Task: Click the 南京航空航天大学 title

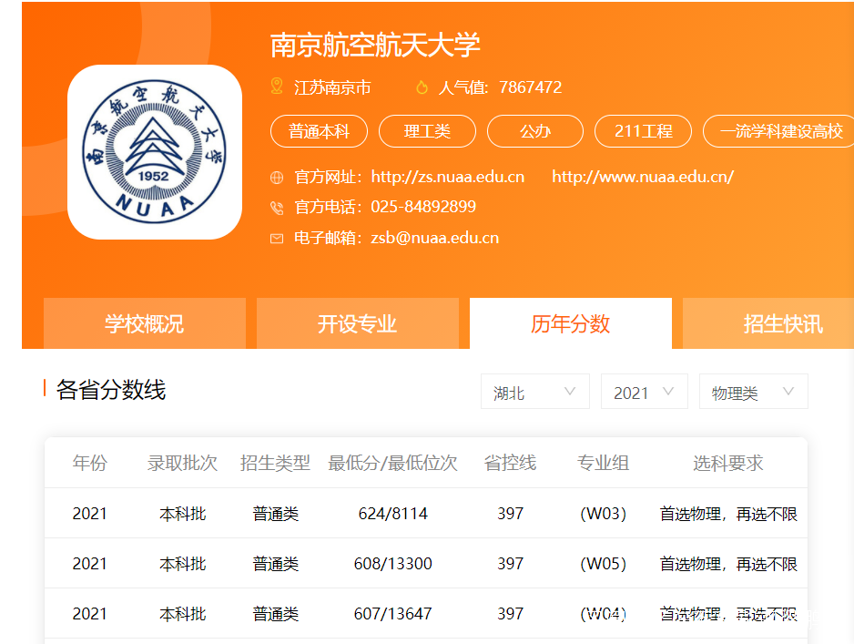Action: point(375,46)
